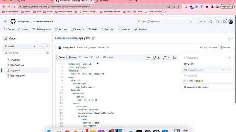
Task: Open the user profile avatar menu
Action: 231,22
